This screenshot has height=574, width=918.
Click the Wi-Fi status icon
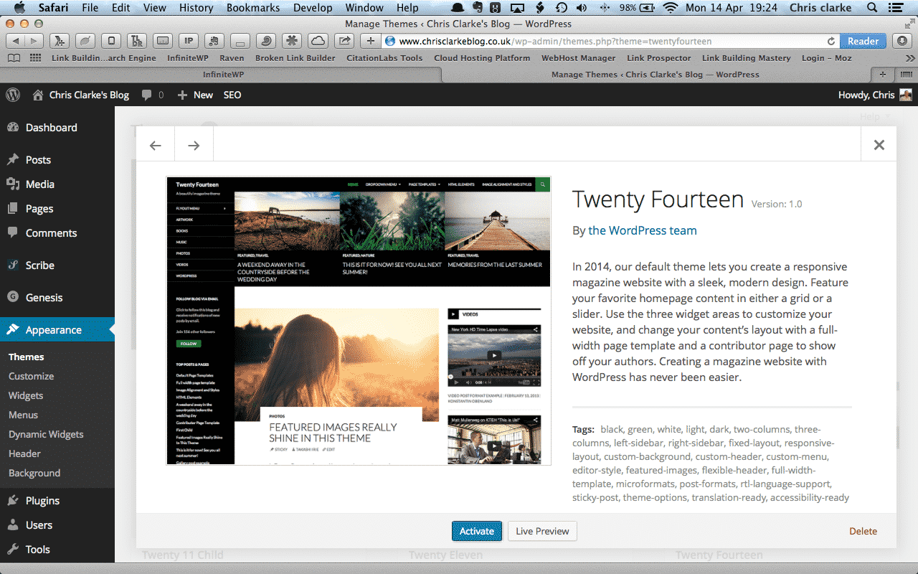671,8
